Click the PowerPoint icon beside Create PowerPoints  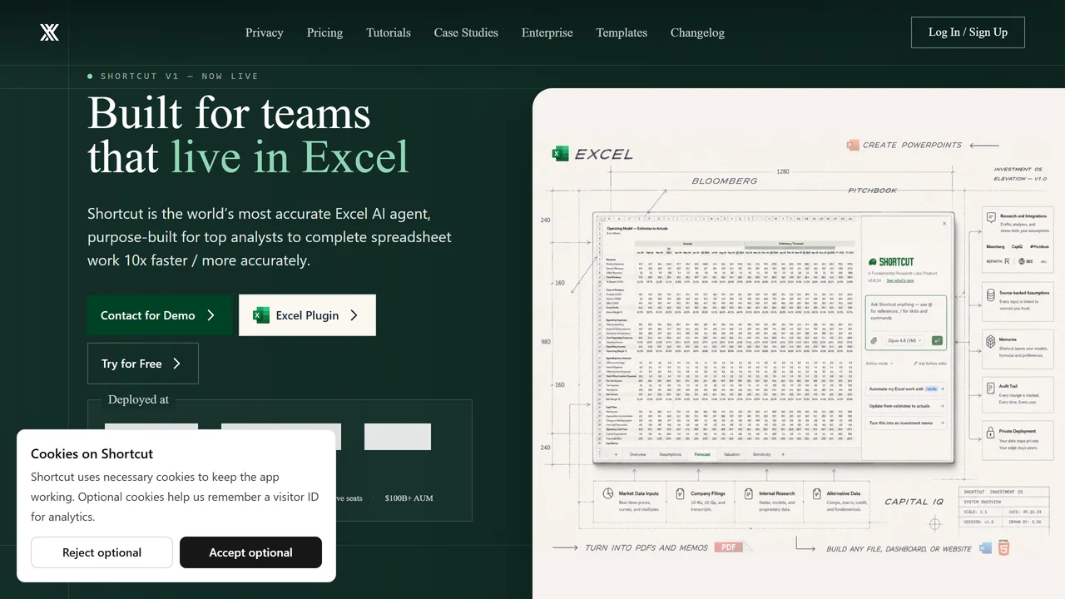[852, 145]
